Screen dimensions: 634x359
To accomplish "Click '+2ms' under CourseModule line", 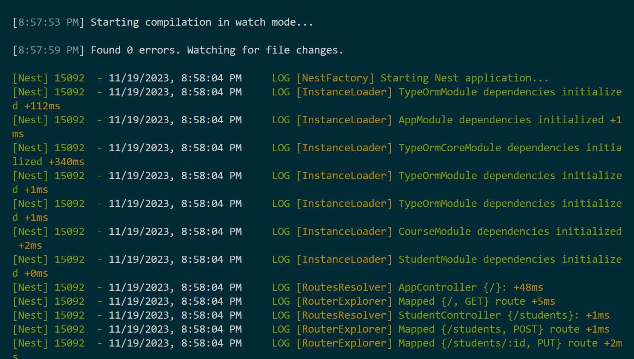I will tap(30, 245).
